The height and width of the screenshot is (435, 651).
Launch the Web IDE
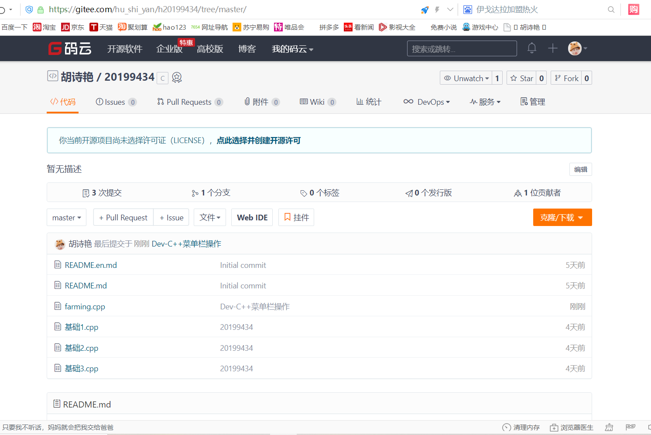pyautogui.click(x=252, y=217)
